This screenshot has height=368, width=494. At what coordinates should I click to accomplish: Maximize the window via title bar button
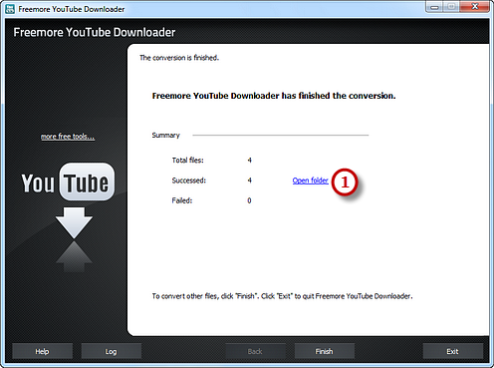coord(451,7)
